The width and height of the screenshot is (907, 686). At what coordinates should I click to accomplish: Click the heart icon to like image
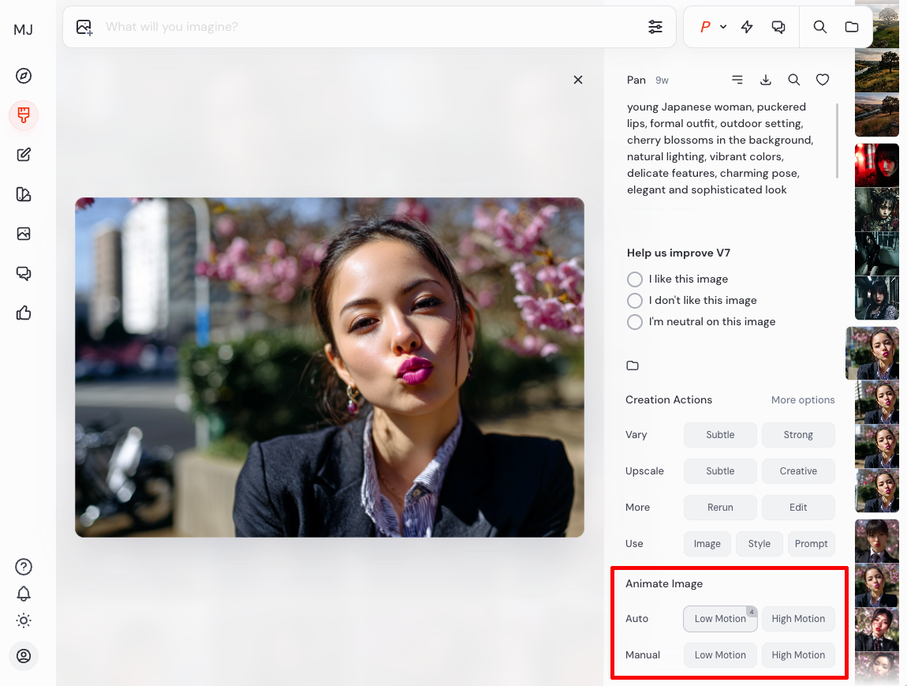click(823, 80)
